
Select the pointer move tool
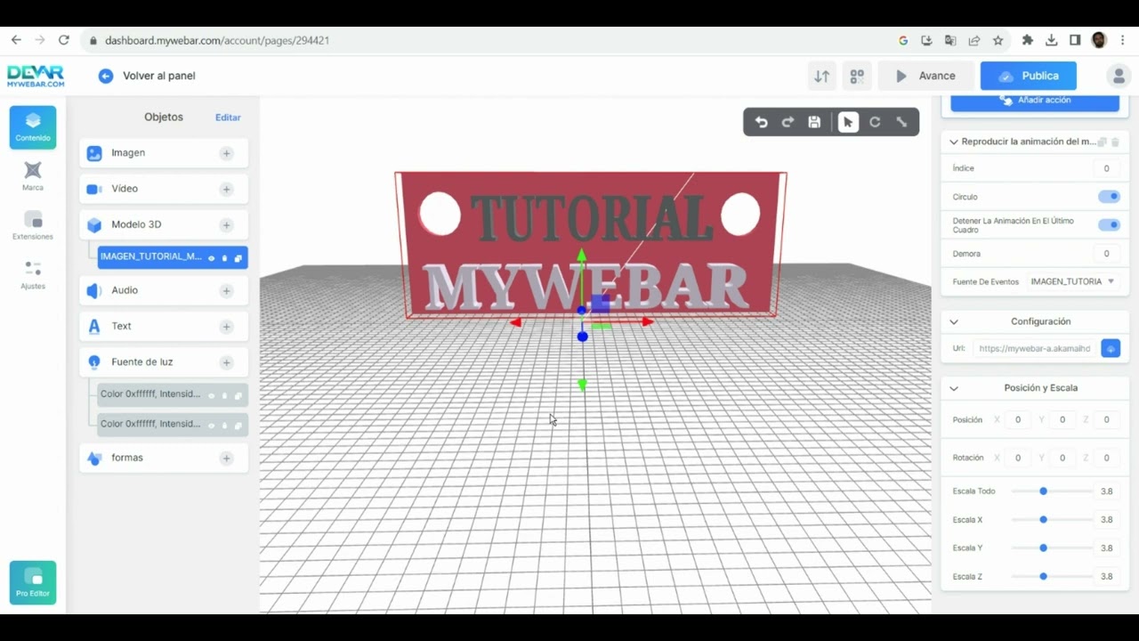(848, 123)
